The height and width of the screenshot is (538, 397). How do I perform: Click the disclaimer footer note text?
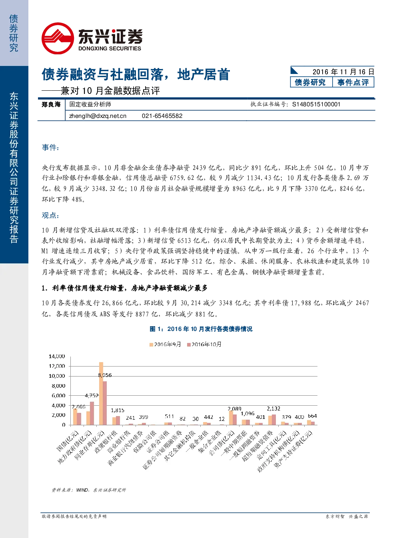tap(74, 516)
